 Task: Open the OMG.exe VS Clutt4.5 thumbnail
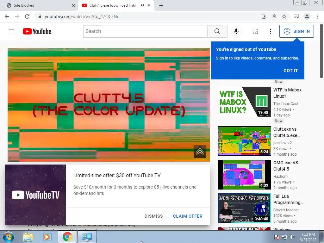244,174
